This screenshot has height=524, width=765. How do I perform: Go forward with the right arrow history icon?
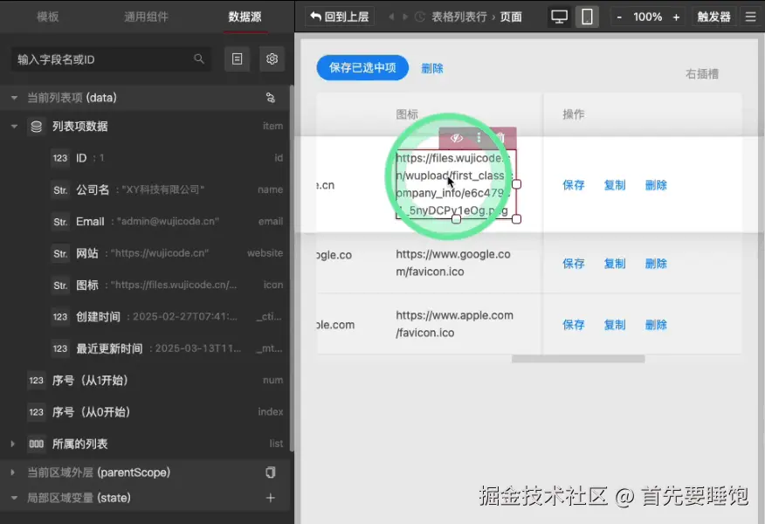(405, 17)
